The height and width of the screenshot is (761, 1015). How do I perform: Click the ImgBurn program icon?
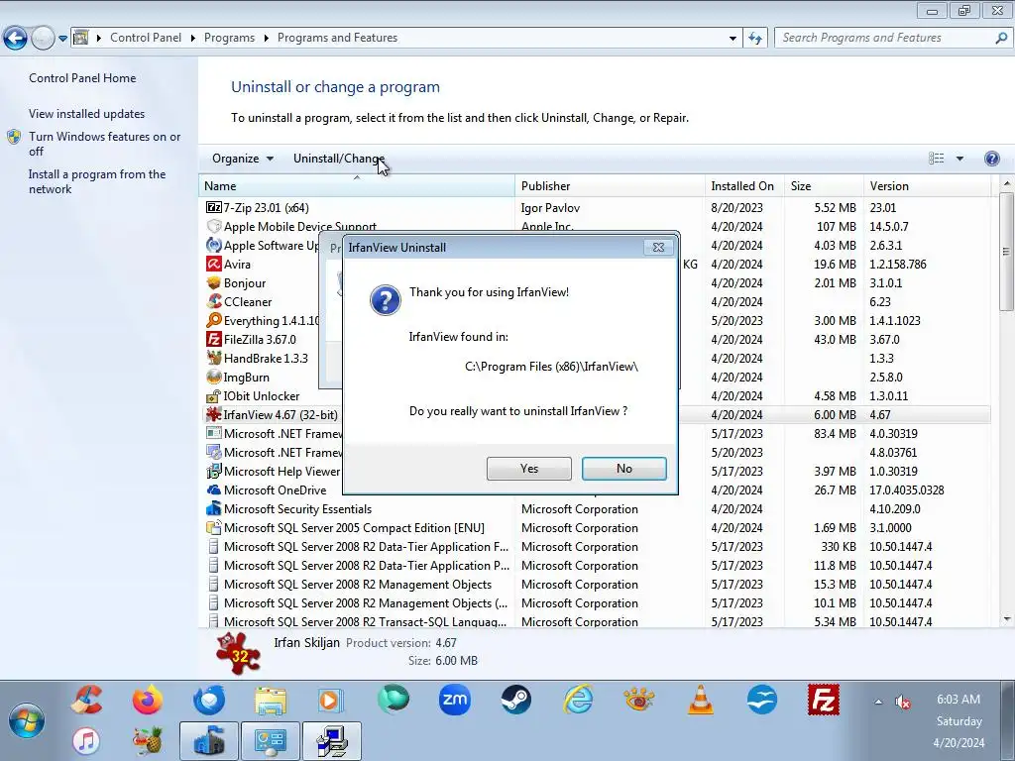tap(214, 377)
